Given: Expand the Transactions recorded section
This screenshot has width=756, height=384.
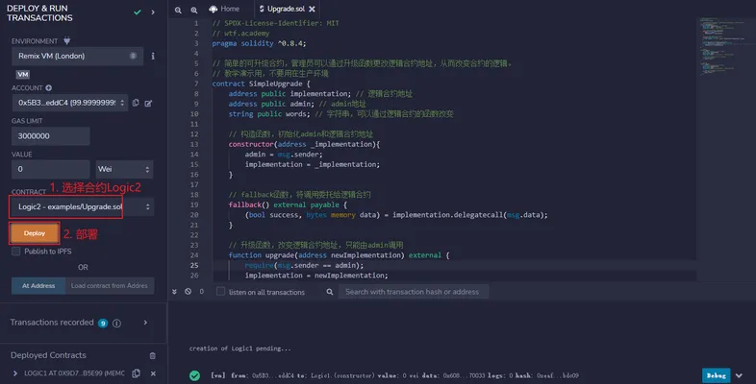Looking at the screenshot, I should pos(145,323).
